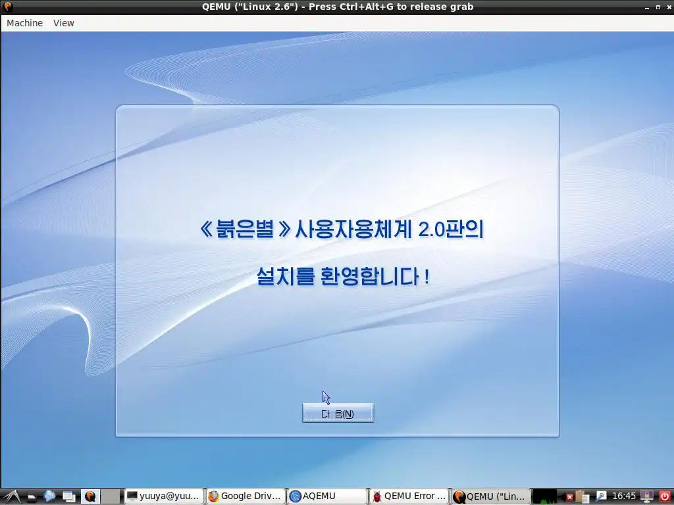Screen dimensions: 674x505
Task: Open the Machine menu
Action: pos(24,23)
